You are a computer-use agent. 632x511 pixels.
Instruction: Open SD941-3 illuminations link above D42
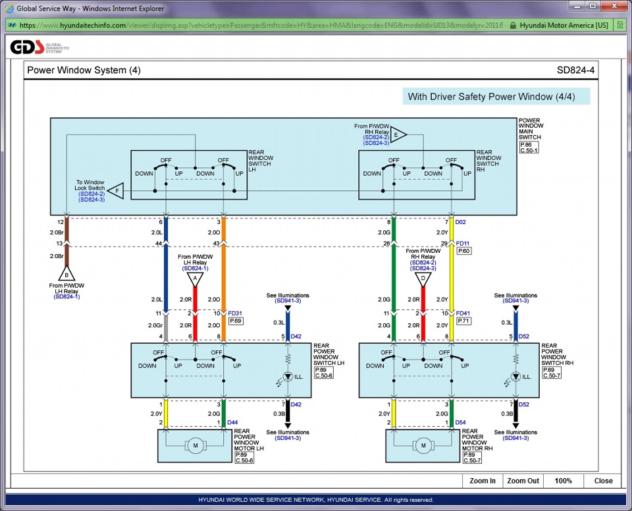click(288, 301)
